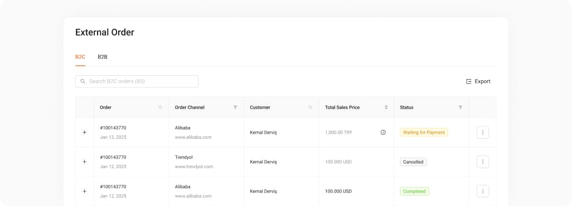Open the more options menu for the Completed row
Viewport: 572px width, 206px height.
(483, 191)
